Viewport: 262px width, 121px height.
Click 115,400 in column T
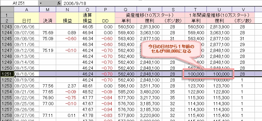click(x=196, y=115)
